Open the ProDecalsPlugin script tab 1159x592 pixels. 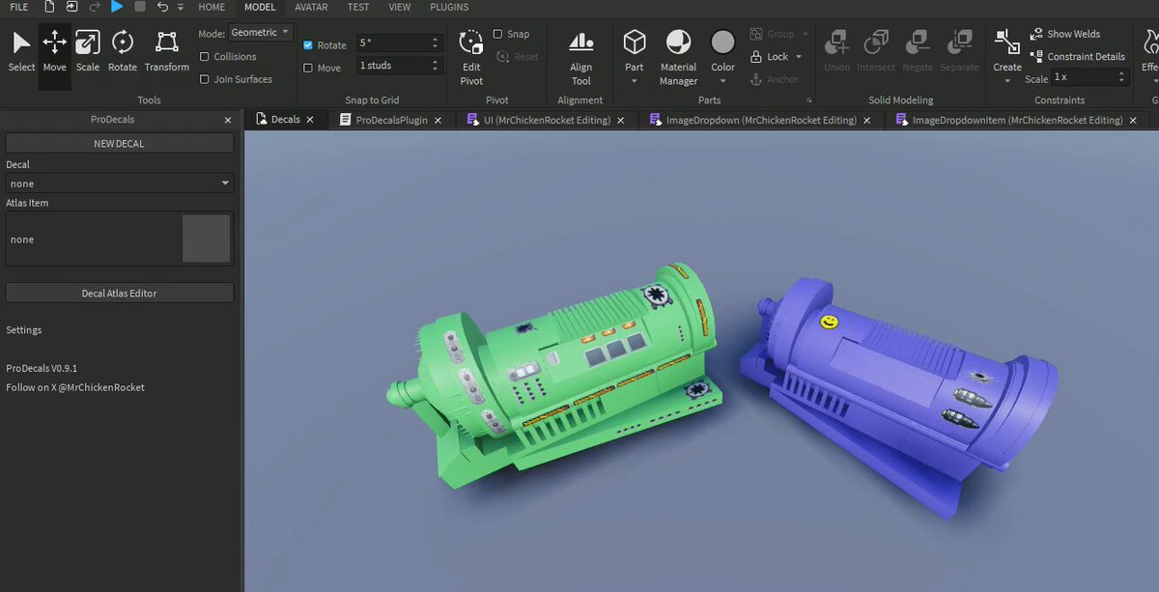point(390,120)
